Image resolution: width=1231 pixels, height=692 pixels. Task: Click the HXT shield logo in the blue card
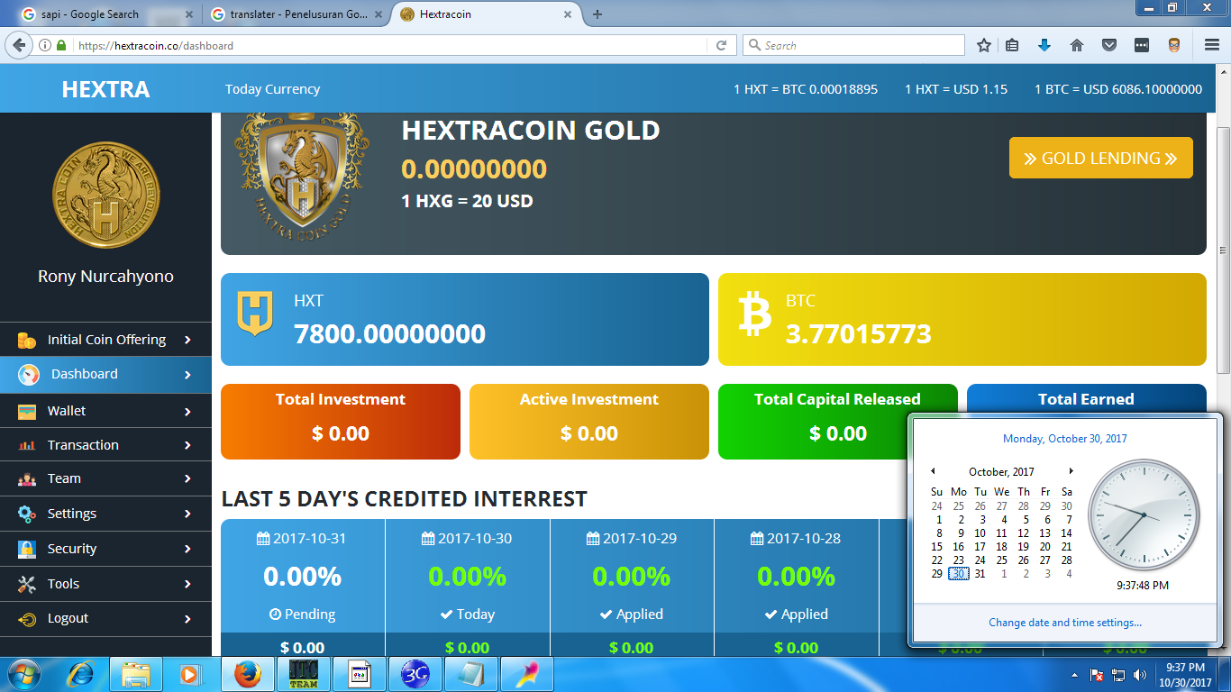click(255, 313)
